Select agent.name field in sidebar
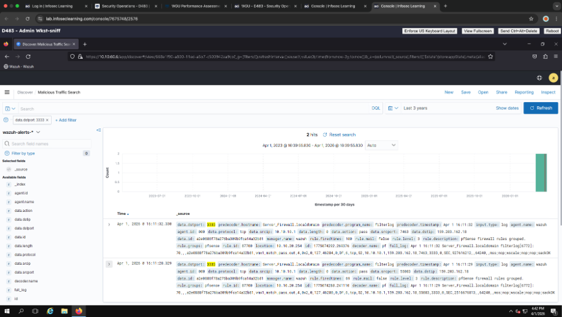Image resolution: width=562 pixels, height=317 pixels. tap(24, 202)
